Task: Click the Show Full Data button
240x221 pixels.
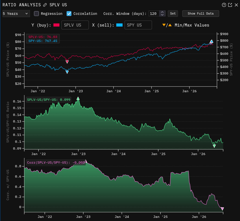Action: [201, 14]
